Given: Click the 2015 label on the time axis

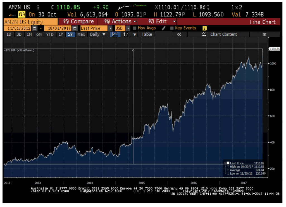Looking at the screenshot, I should [x=142, y=183].
